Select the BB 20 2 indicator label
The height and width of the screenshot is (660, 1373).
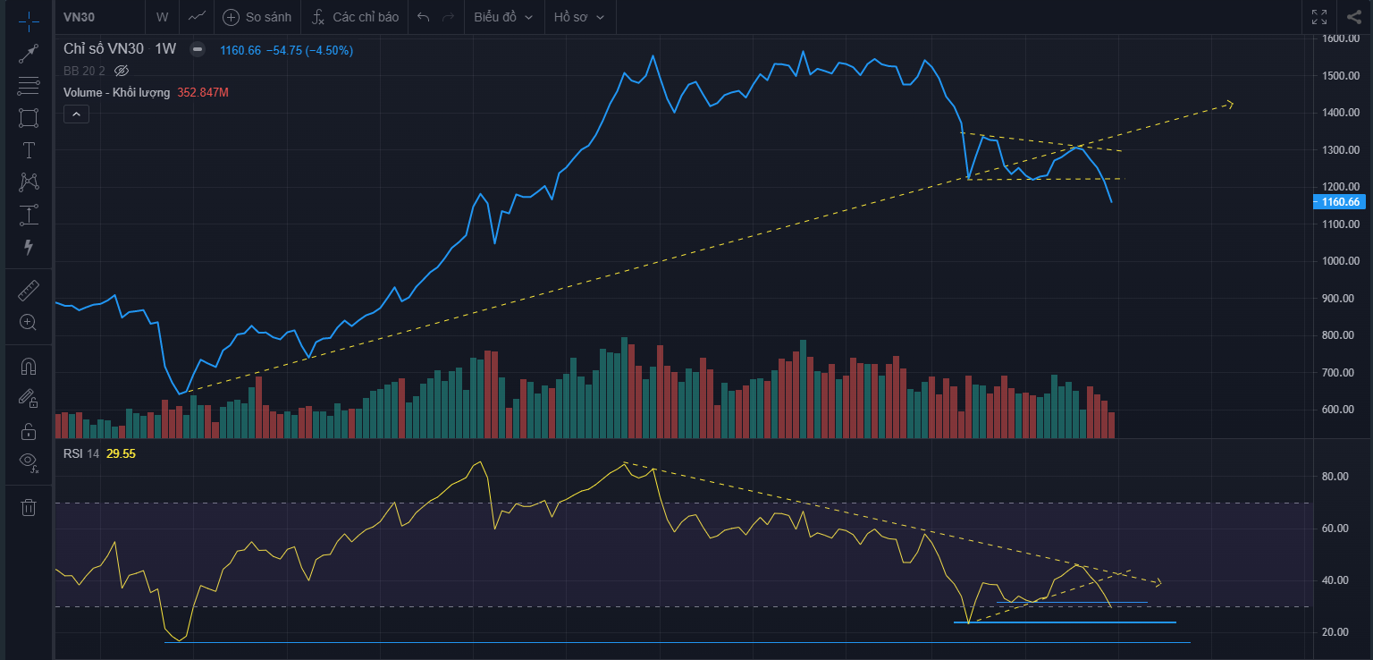(84, 71)
